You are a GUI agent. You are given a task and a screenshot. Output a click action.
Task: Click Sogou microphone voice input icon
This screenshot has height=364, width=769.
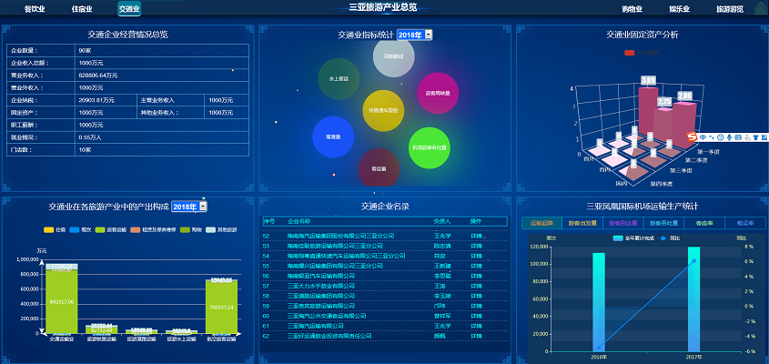[729, 137]
